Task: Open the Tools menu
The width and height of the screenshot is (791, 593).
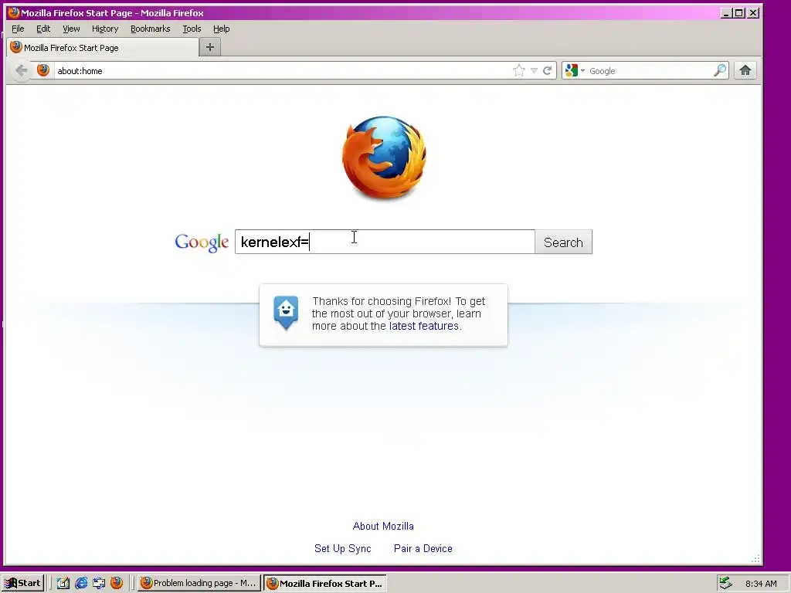Action: point(192,29)
